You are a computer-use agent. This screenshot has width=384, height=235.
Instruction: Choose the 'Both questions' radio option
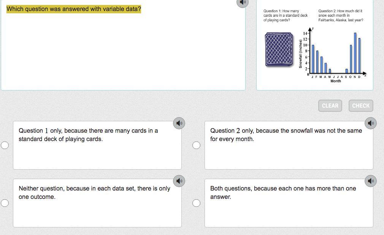tap(196, 203)
